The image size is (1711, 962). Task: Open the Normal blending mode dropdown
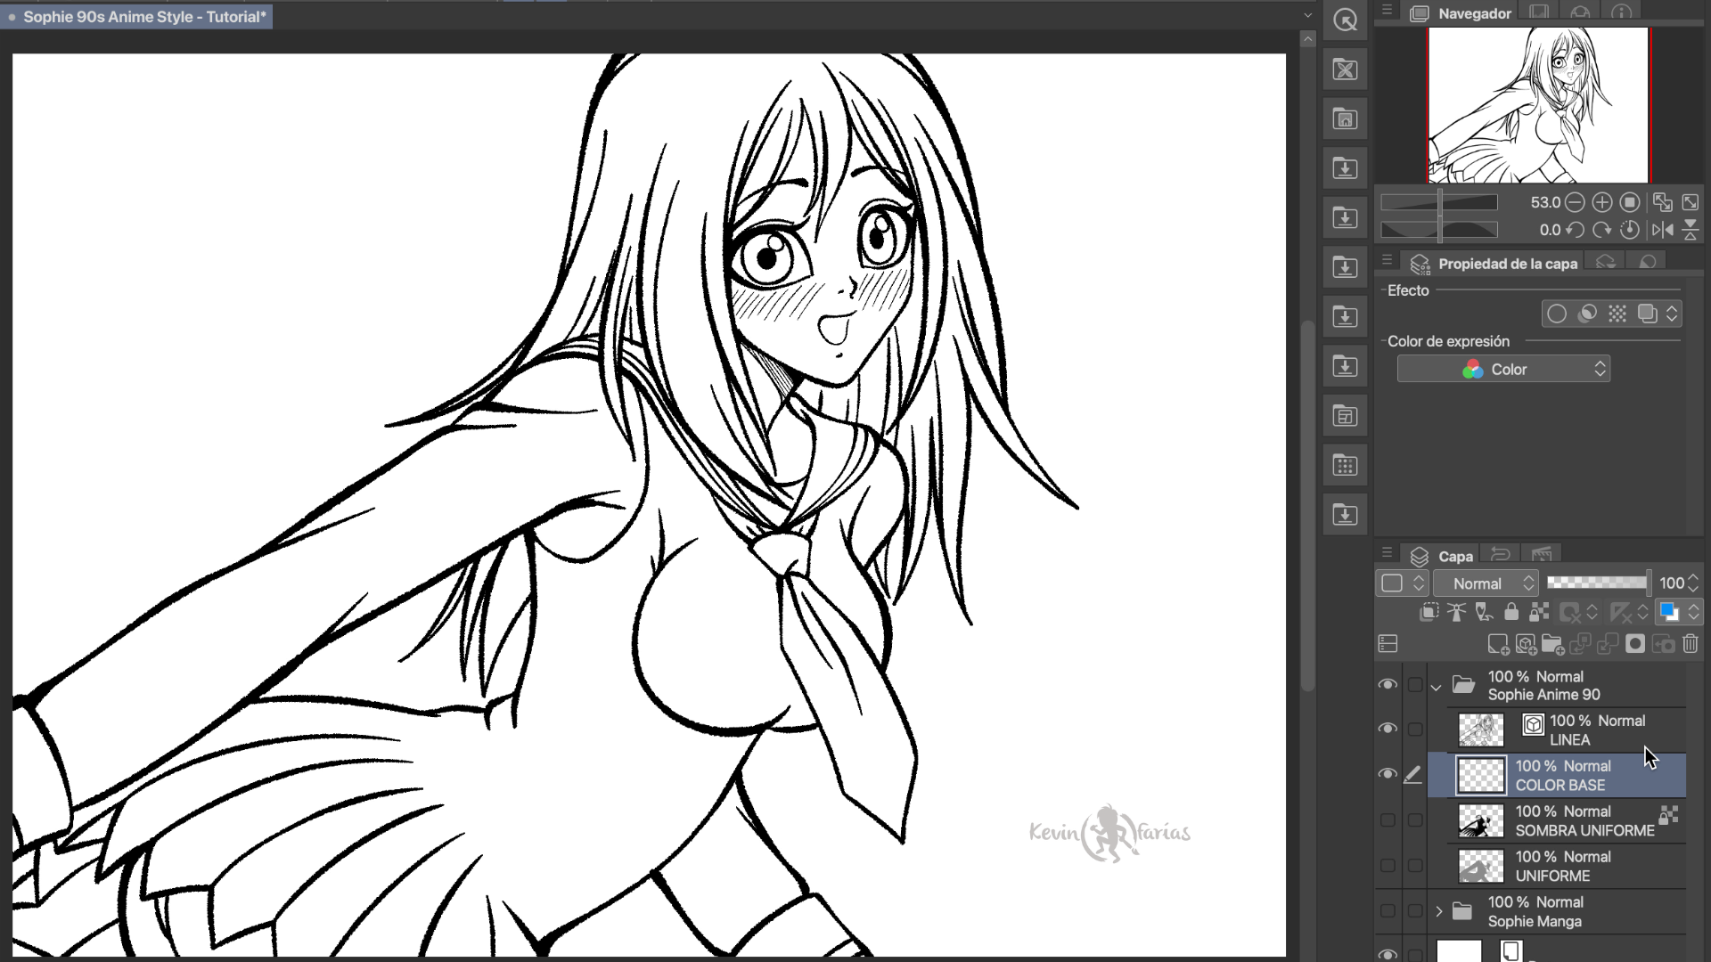[1486, 583]
